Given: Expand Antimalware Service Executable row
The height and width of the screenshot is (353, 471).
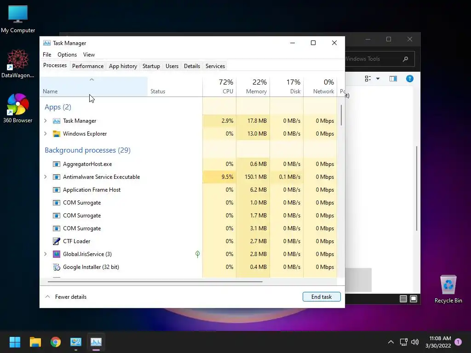Looking at the screenshot, I should [46, 177].
